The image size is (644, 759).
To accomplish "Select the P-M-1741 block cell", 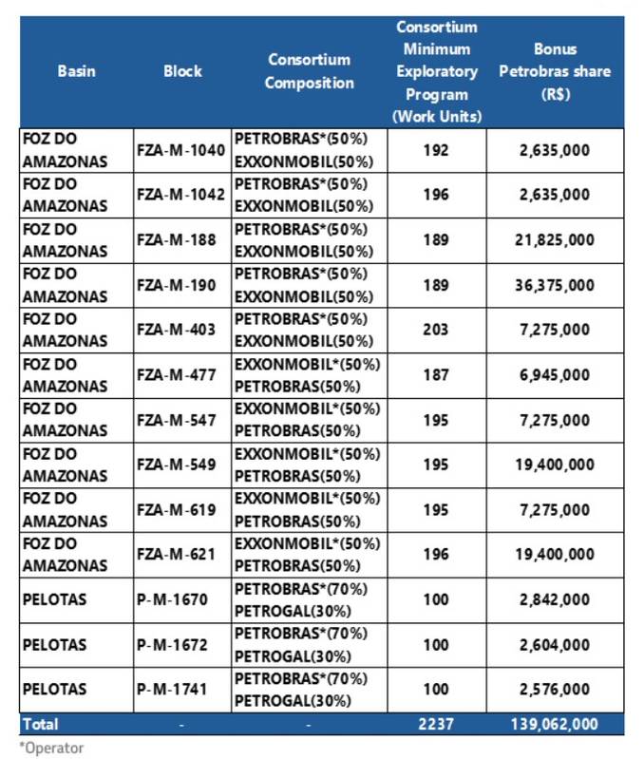I will 182,690.
